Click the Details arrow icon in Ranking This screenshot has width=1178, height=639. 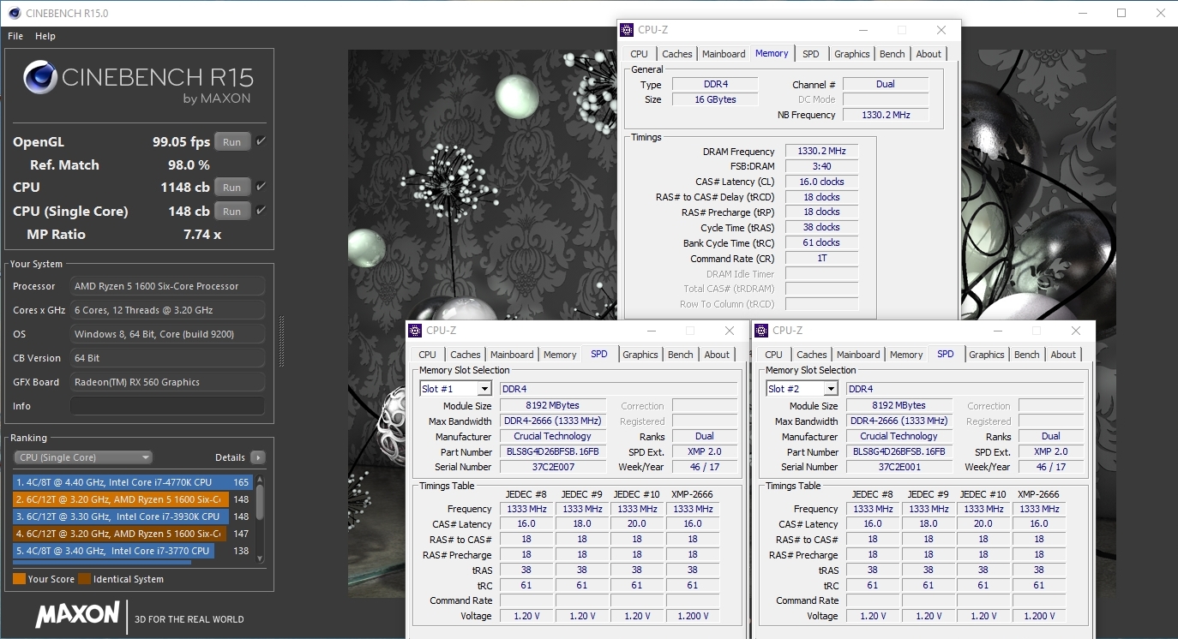257,457
